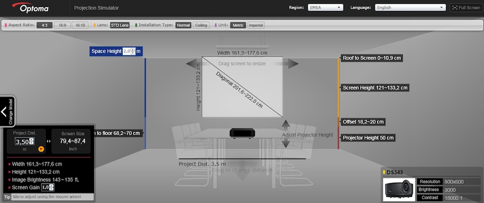Switch aspect ratio to 16:9
Viewport: 484px width, 203px height.
click(62, 25)
